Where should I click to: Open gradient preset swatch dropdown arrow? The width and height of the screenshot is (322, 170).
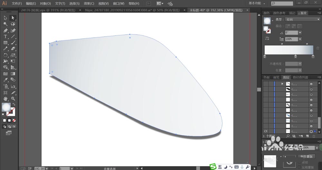tap(272, 21)
